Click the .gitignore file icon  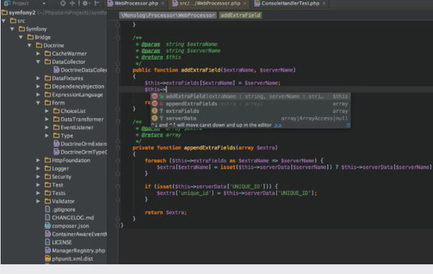(48, 209)
